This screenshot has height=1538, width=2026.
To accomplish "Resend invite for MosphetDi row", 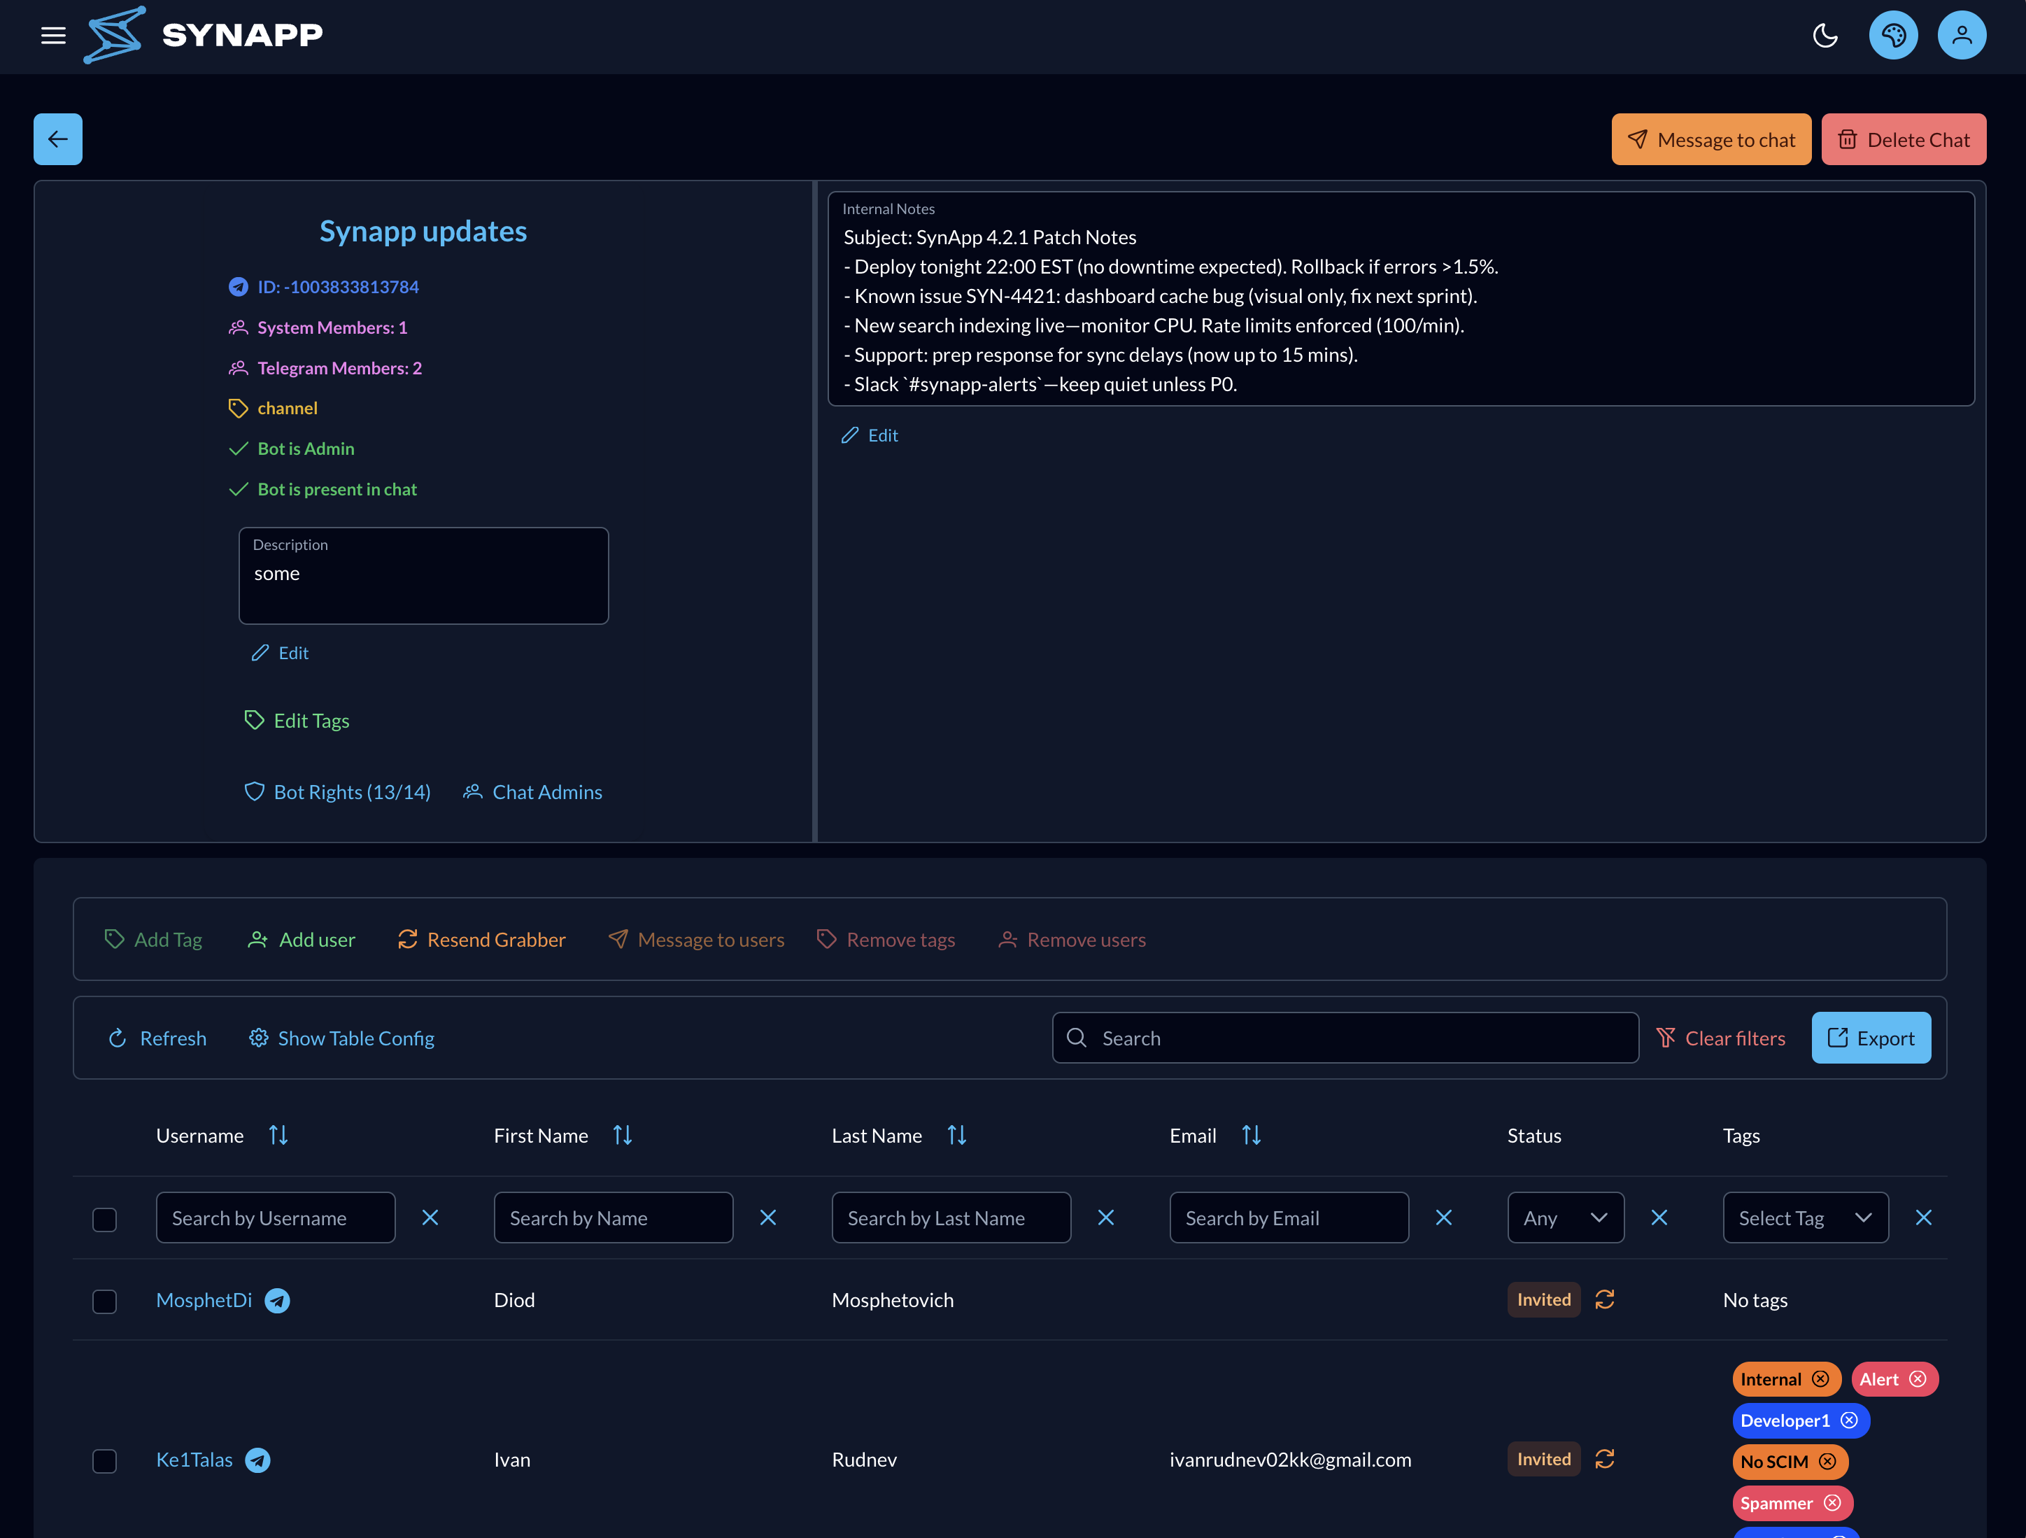I will click(1605, 1299).
